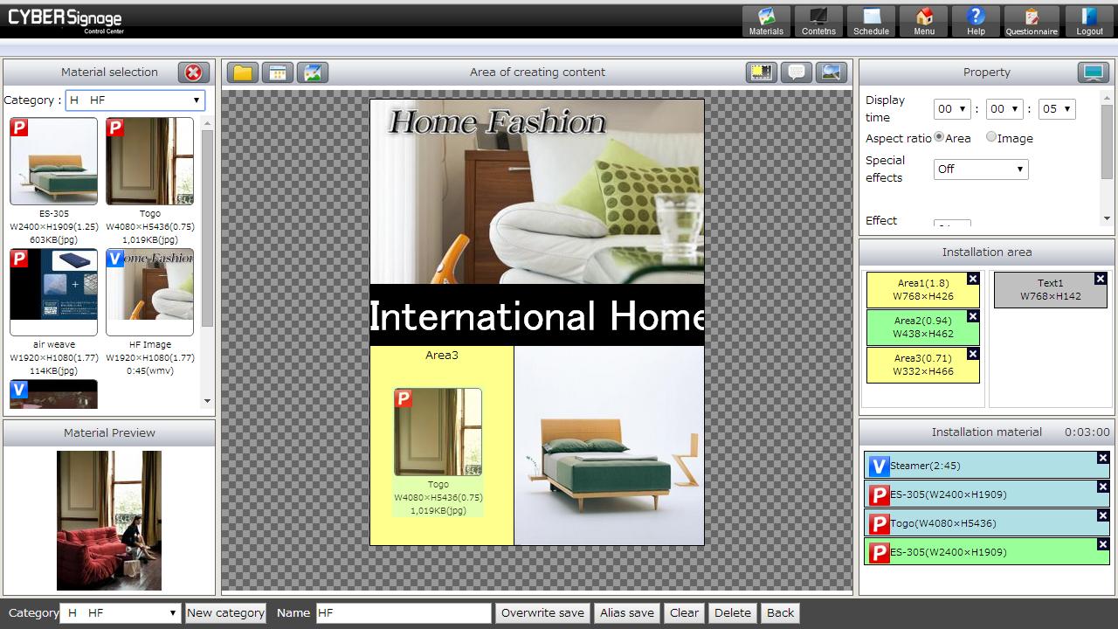The width and height of the screenshot is (1118, 629).
Task: Select Area aspect ratio option
Action: point(939,137)
